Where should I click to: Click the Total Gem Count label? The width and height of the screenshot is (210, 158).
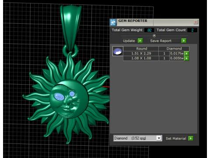tap(171, 30)
